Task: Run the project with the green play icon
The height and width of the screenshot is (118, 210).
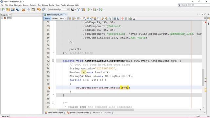Action: tap(89, 10)
